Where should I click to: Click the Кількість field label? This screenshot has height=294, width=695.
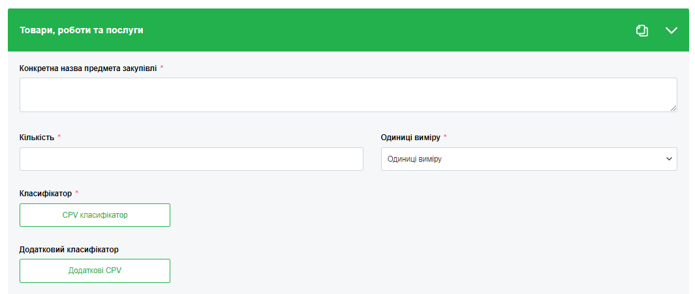pos(37,137)
